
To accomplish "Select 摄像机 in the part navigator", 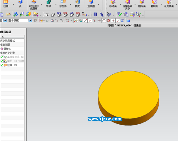I will click(x=7, y=49).
